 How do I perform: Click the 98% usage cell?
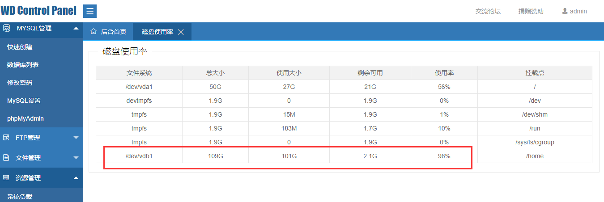[444, 156]
